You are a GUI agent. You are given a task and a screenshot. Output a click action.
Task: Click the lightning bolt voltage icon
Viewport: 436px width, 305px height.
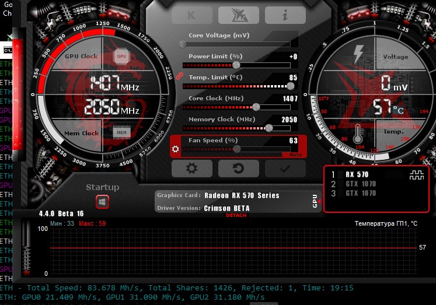pos(358,54)
